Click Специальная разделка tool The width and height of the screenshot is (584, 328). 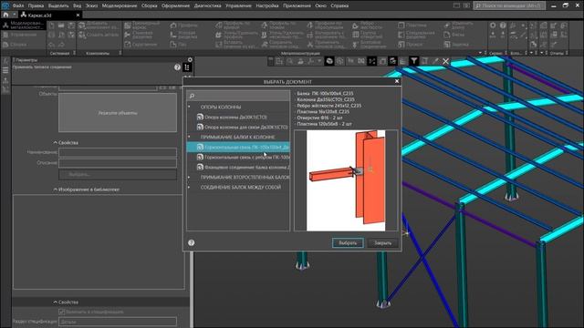pos(416,35)
